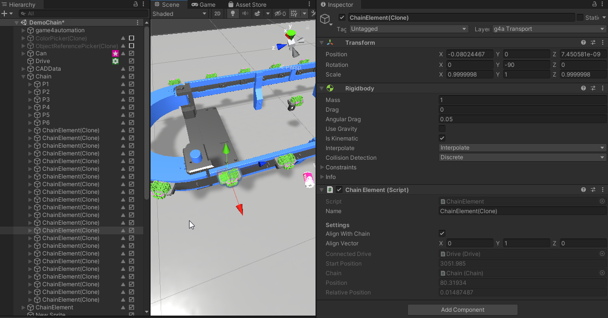Toggle 2D view mode in Scene

point(217,14)
